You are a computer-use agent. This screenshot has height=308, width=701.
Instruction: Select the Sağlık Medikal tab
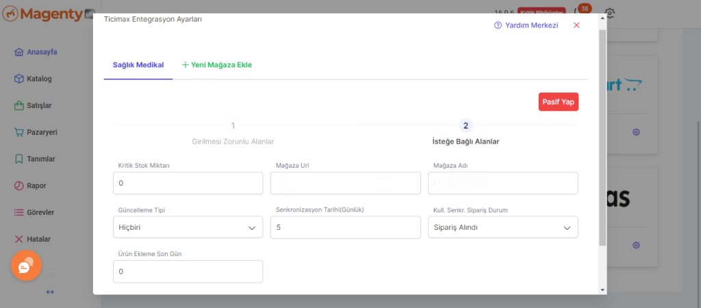[138, 65]
